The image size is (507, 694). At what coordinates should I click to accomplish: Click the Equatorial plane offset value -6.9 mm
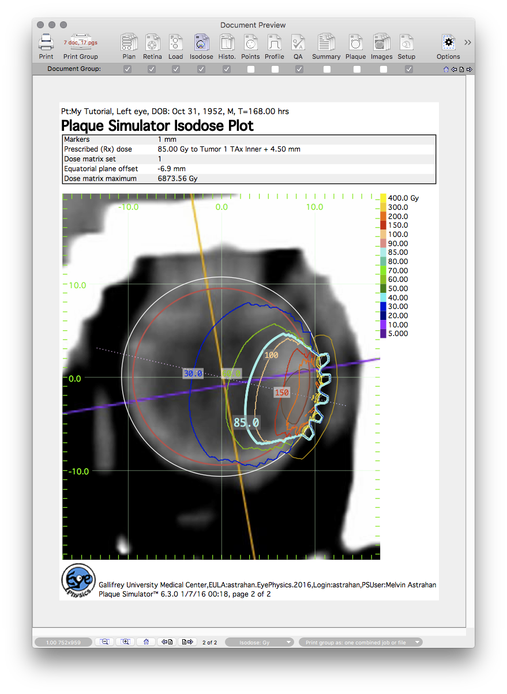[x=171, y=169]
